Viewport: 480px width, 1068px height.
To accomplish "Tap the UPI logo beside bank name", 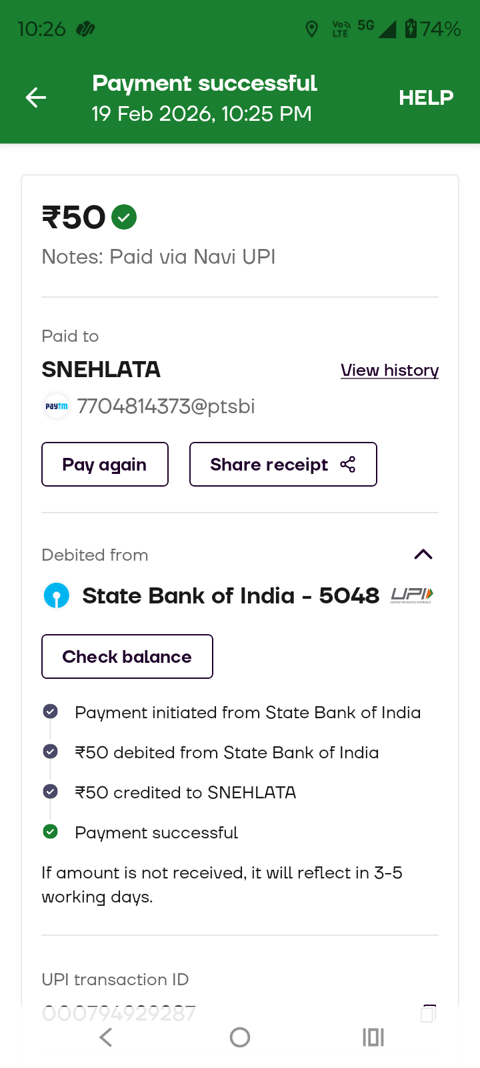I will [411, 595].
